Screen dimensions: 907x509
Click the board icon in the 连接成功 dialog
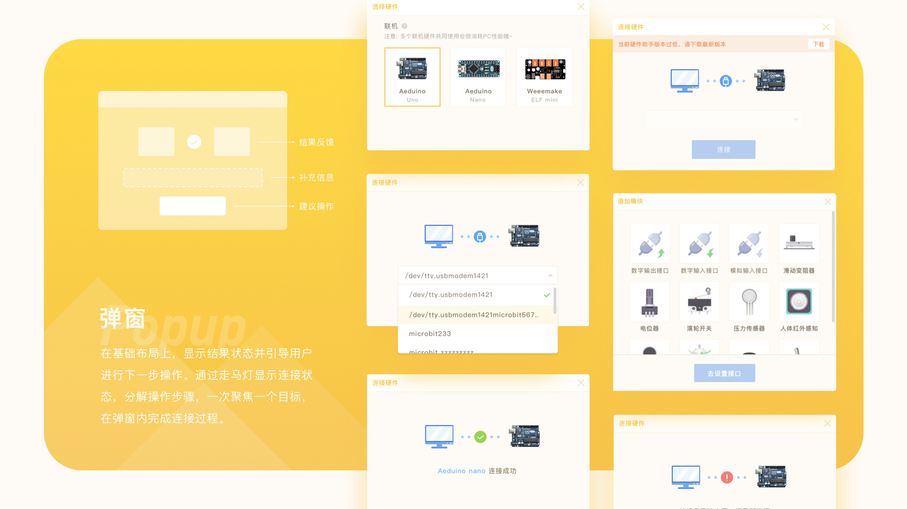point(525,436)
